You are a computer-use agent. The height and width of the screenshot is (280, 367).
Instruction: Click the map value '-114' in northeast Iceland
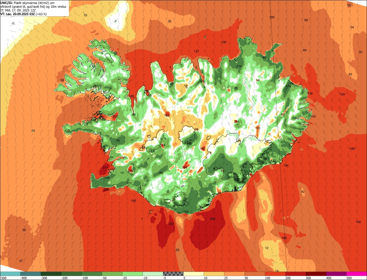[239, 66]
